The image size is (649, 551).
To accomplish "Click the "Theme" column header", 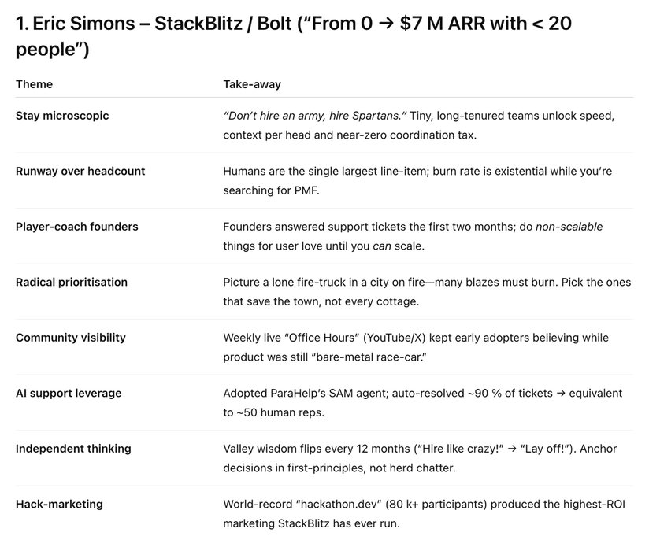I will [x=34, y=84].
